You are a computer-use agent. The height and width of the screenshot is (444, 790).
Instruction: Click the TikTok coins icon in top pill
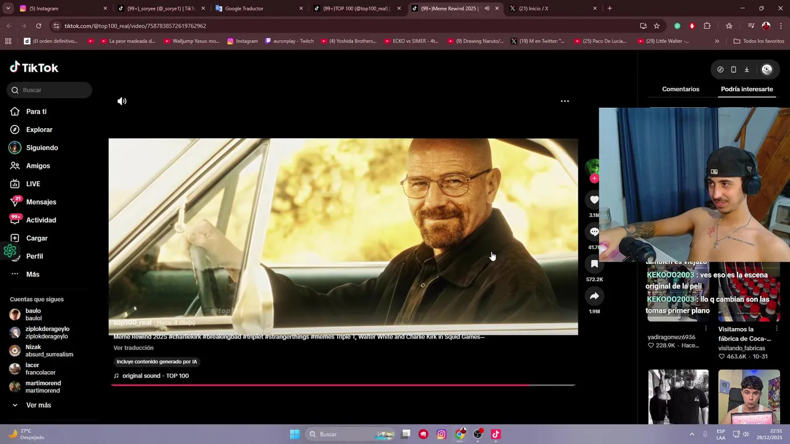pos(720,70)
